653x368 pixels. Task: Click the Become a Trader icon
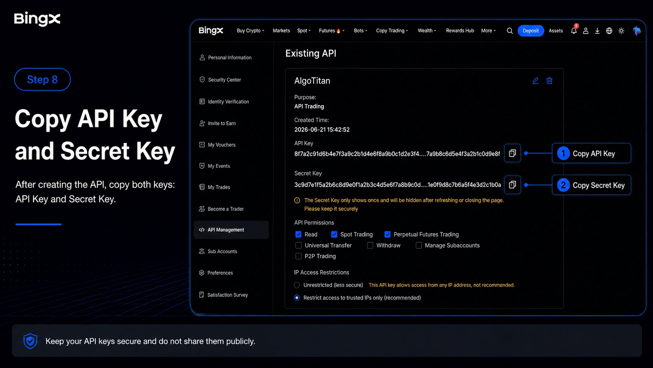(202, 209)
